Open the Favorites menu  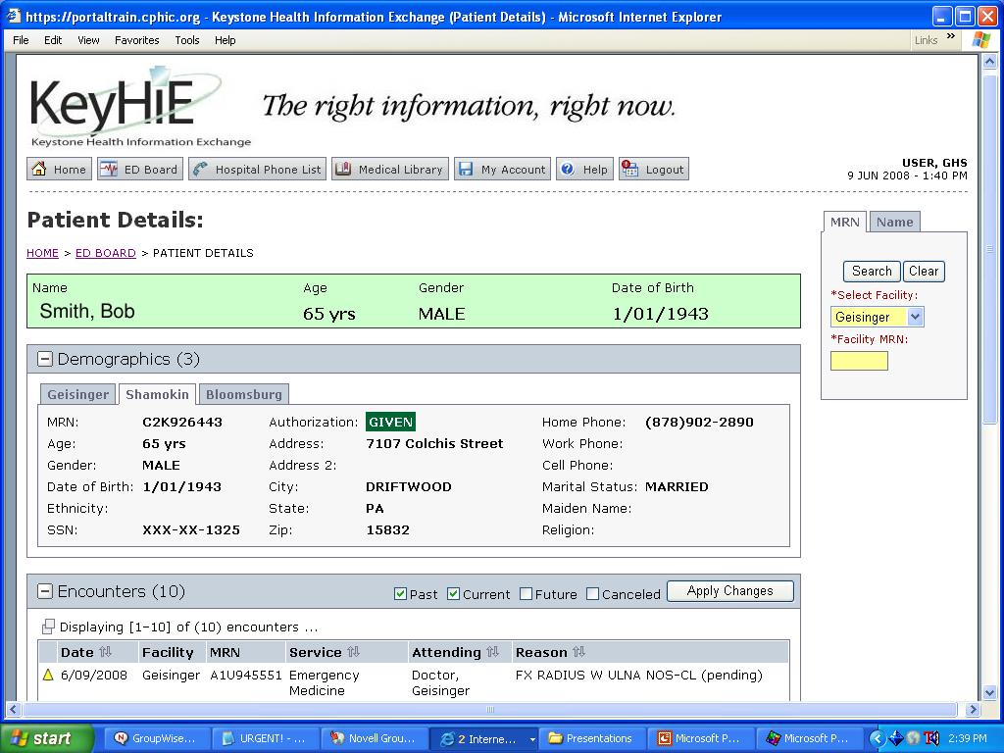tap(137, 40)
